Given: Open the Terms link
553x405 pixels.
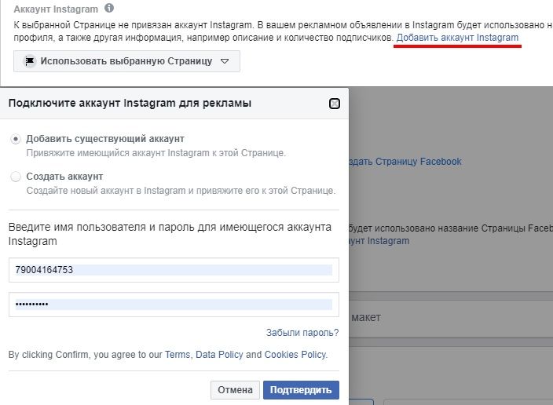Looking at the screenshot, I should [x=178, y=354].
